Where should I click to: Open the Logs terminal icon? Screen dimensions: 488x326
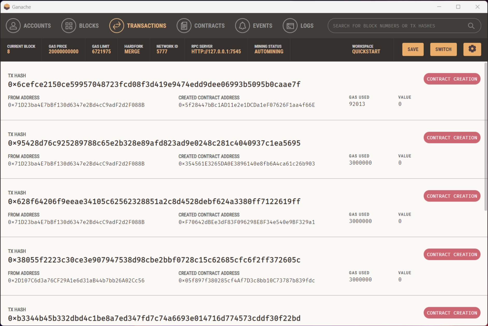point(290,26)
